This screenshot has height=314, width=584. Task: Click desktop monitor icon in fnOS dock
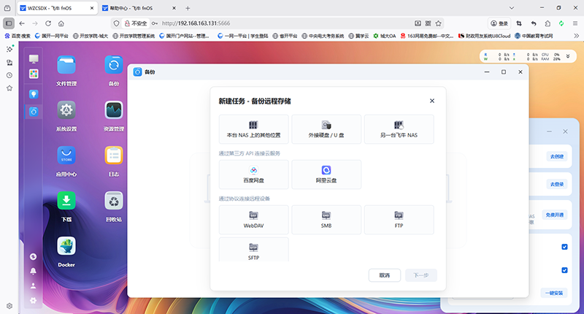(x=34, y=59)
